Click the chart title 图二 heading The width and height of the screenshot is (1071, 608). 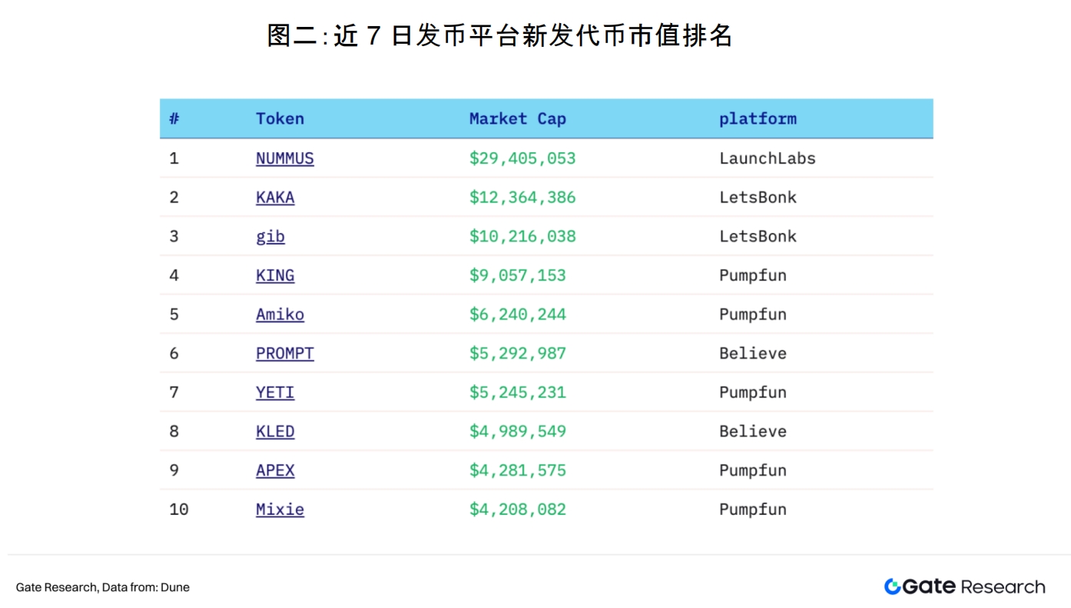pos(499,35)
